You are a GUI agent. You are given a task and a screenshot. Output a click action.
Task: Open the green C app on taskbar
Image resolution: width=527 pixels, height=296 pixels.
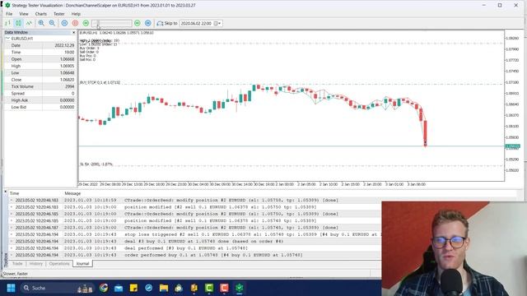click(x=209, y=288)
